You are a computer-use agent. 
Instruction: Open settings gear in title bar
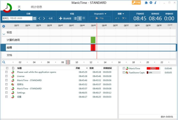coord(151,3)
